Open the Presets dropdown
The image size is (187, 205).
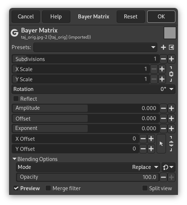pyautogui.click(x=95, y=47)
